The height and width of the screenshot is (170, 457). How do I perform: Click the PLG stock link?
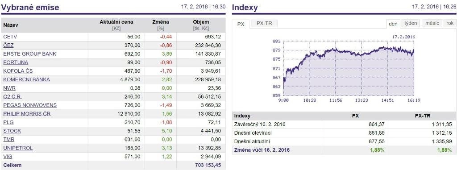pos(8,122)
